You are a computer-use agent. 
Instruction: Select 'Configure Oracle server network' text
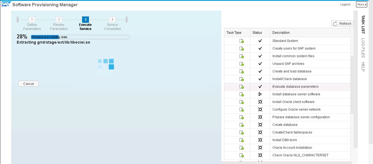(296, 110)
